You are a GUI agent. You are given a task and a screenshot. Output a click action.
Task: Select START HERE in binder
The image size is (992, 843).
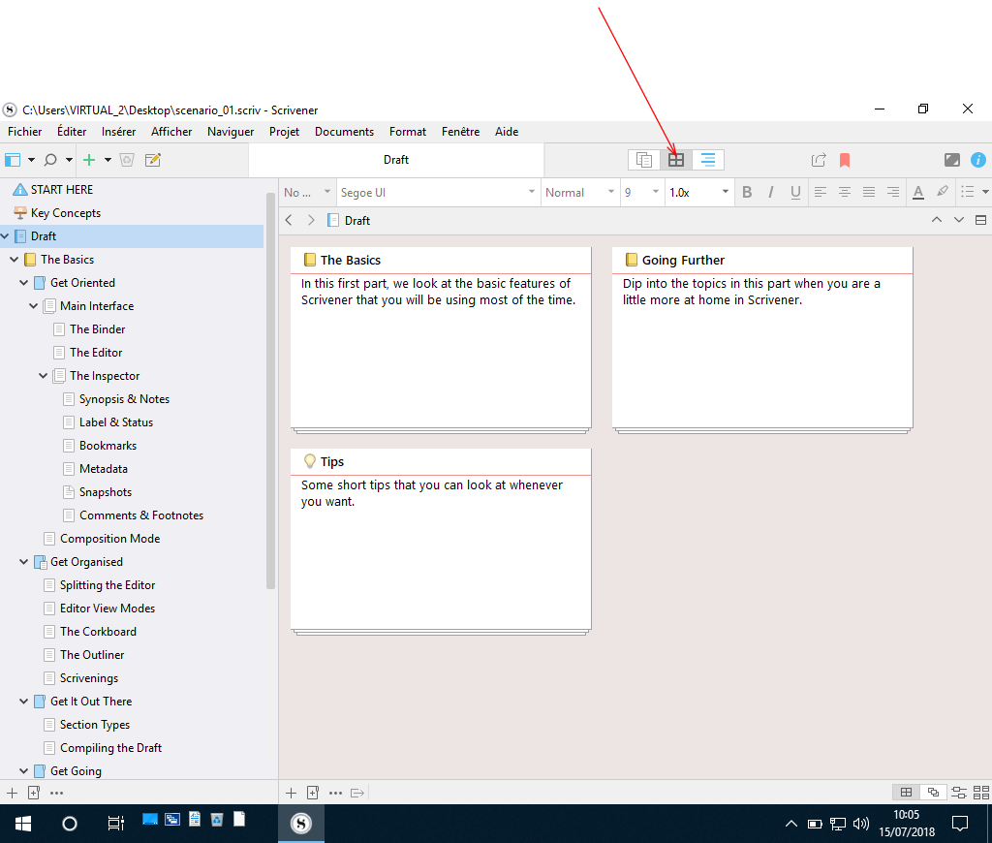(x=62, y=190)
